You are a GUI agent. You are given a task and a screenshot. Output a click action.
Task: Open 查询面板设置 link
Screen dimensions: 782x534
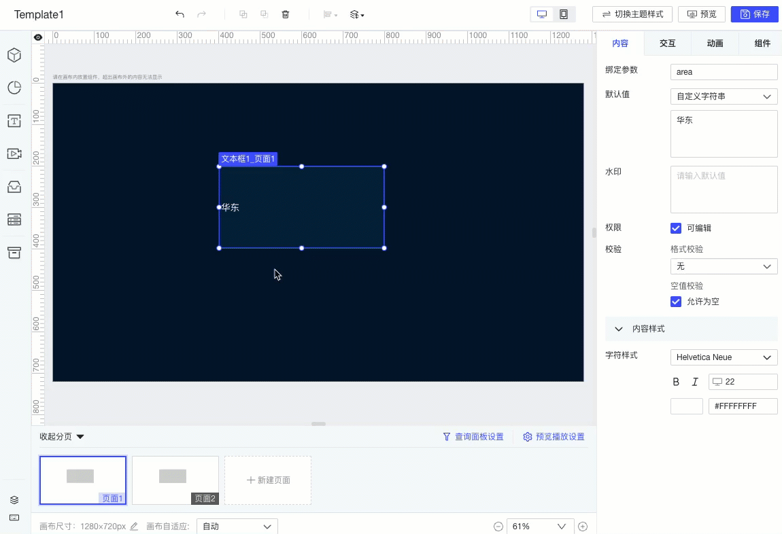pyautogui.click(x=473, y=437)
